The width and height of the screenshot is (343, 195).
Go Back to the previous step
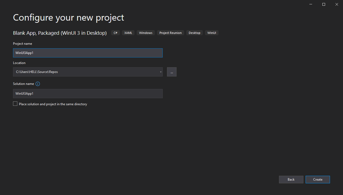pyautogui.click(x=291, y=179)
